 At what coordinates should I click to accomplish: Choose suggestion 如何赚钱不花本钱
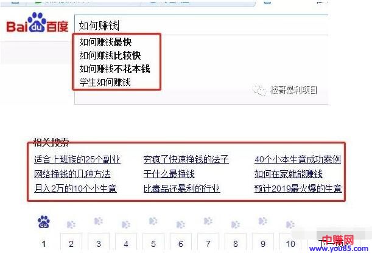114,69
